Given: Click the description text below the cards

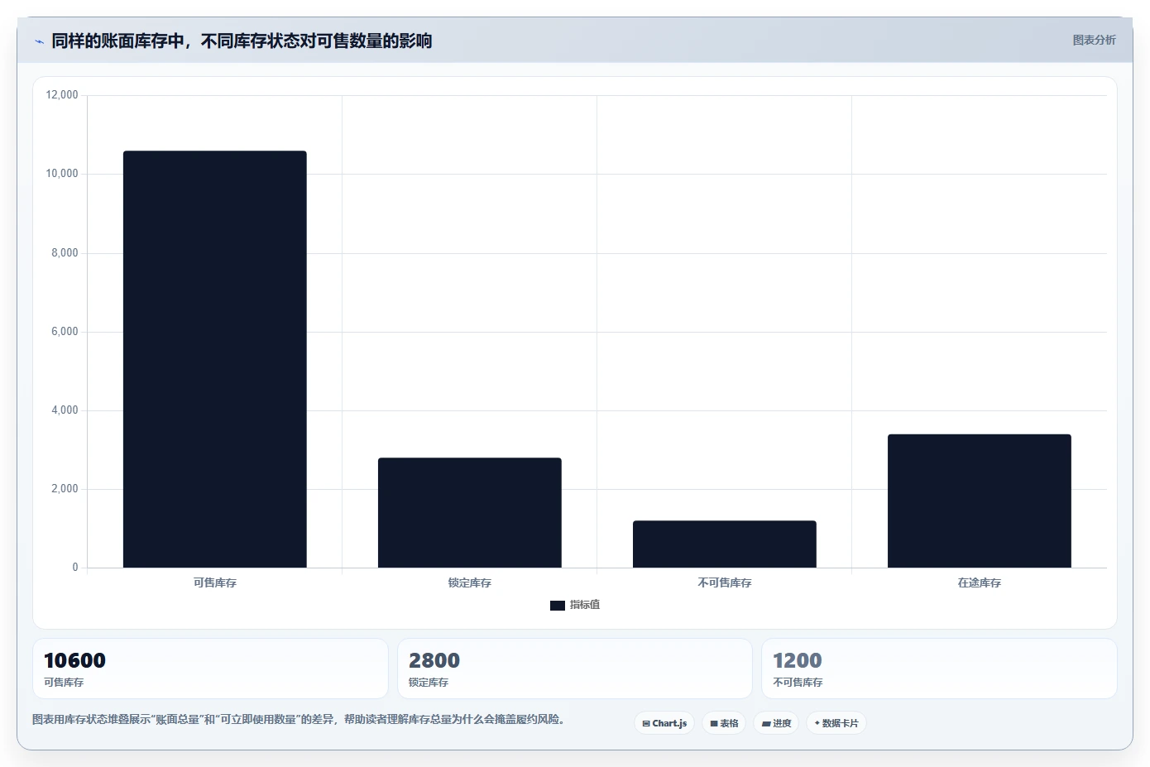Looking at the screenshot, I should coord(299,719).
